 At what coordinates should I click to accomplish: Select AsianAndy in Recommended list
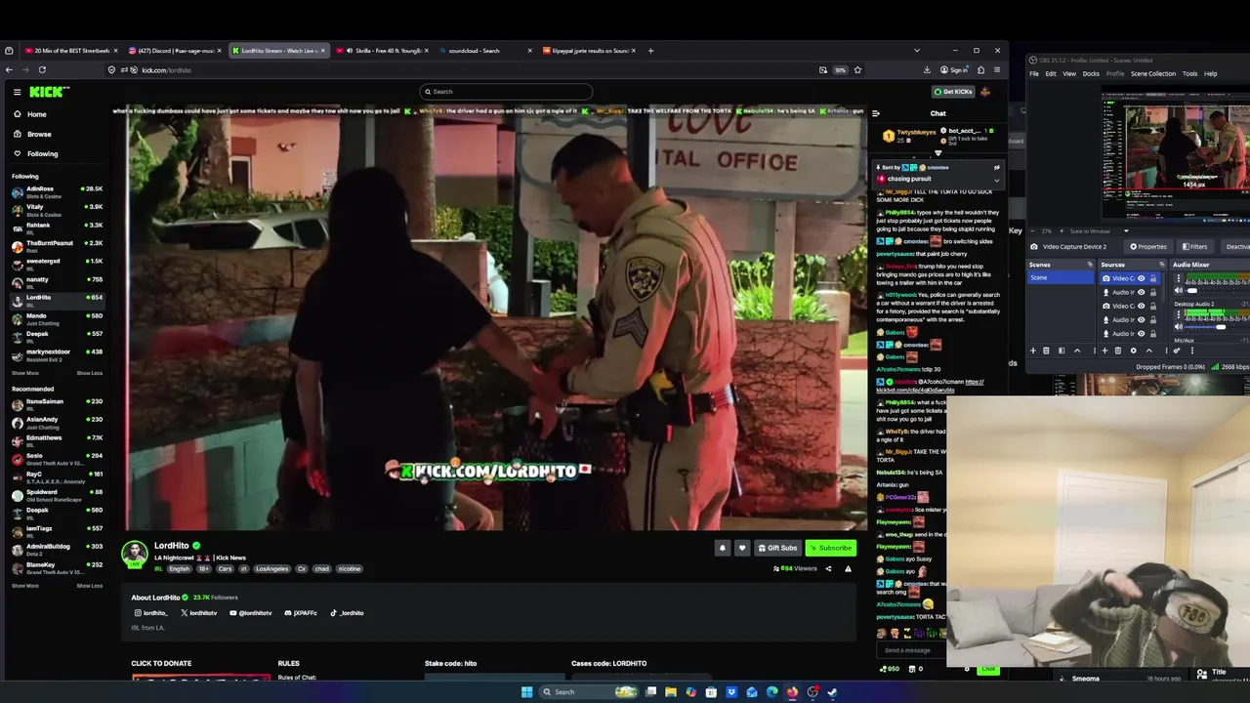pyautogui.click(x=57, y=422)
